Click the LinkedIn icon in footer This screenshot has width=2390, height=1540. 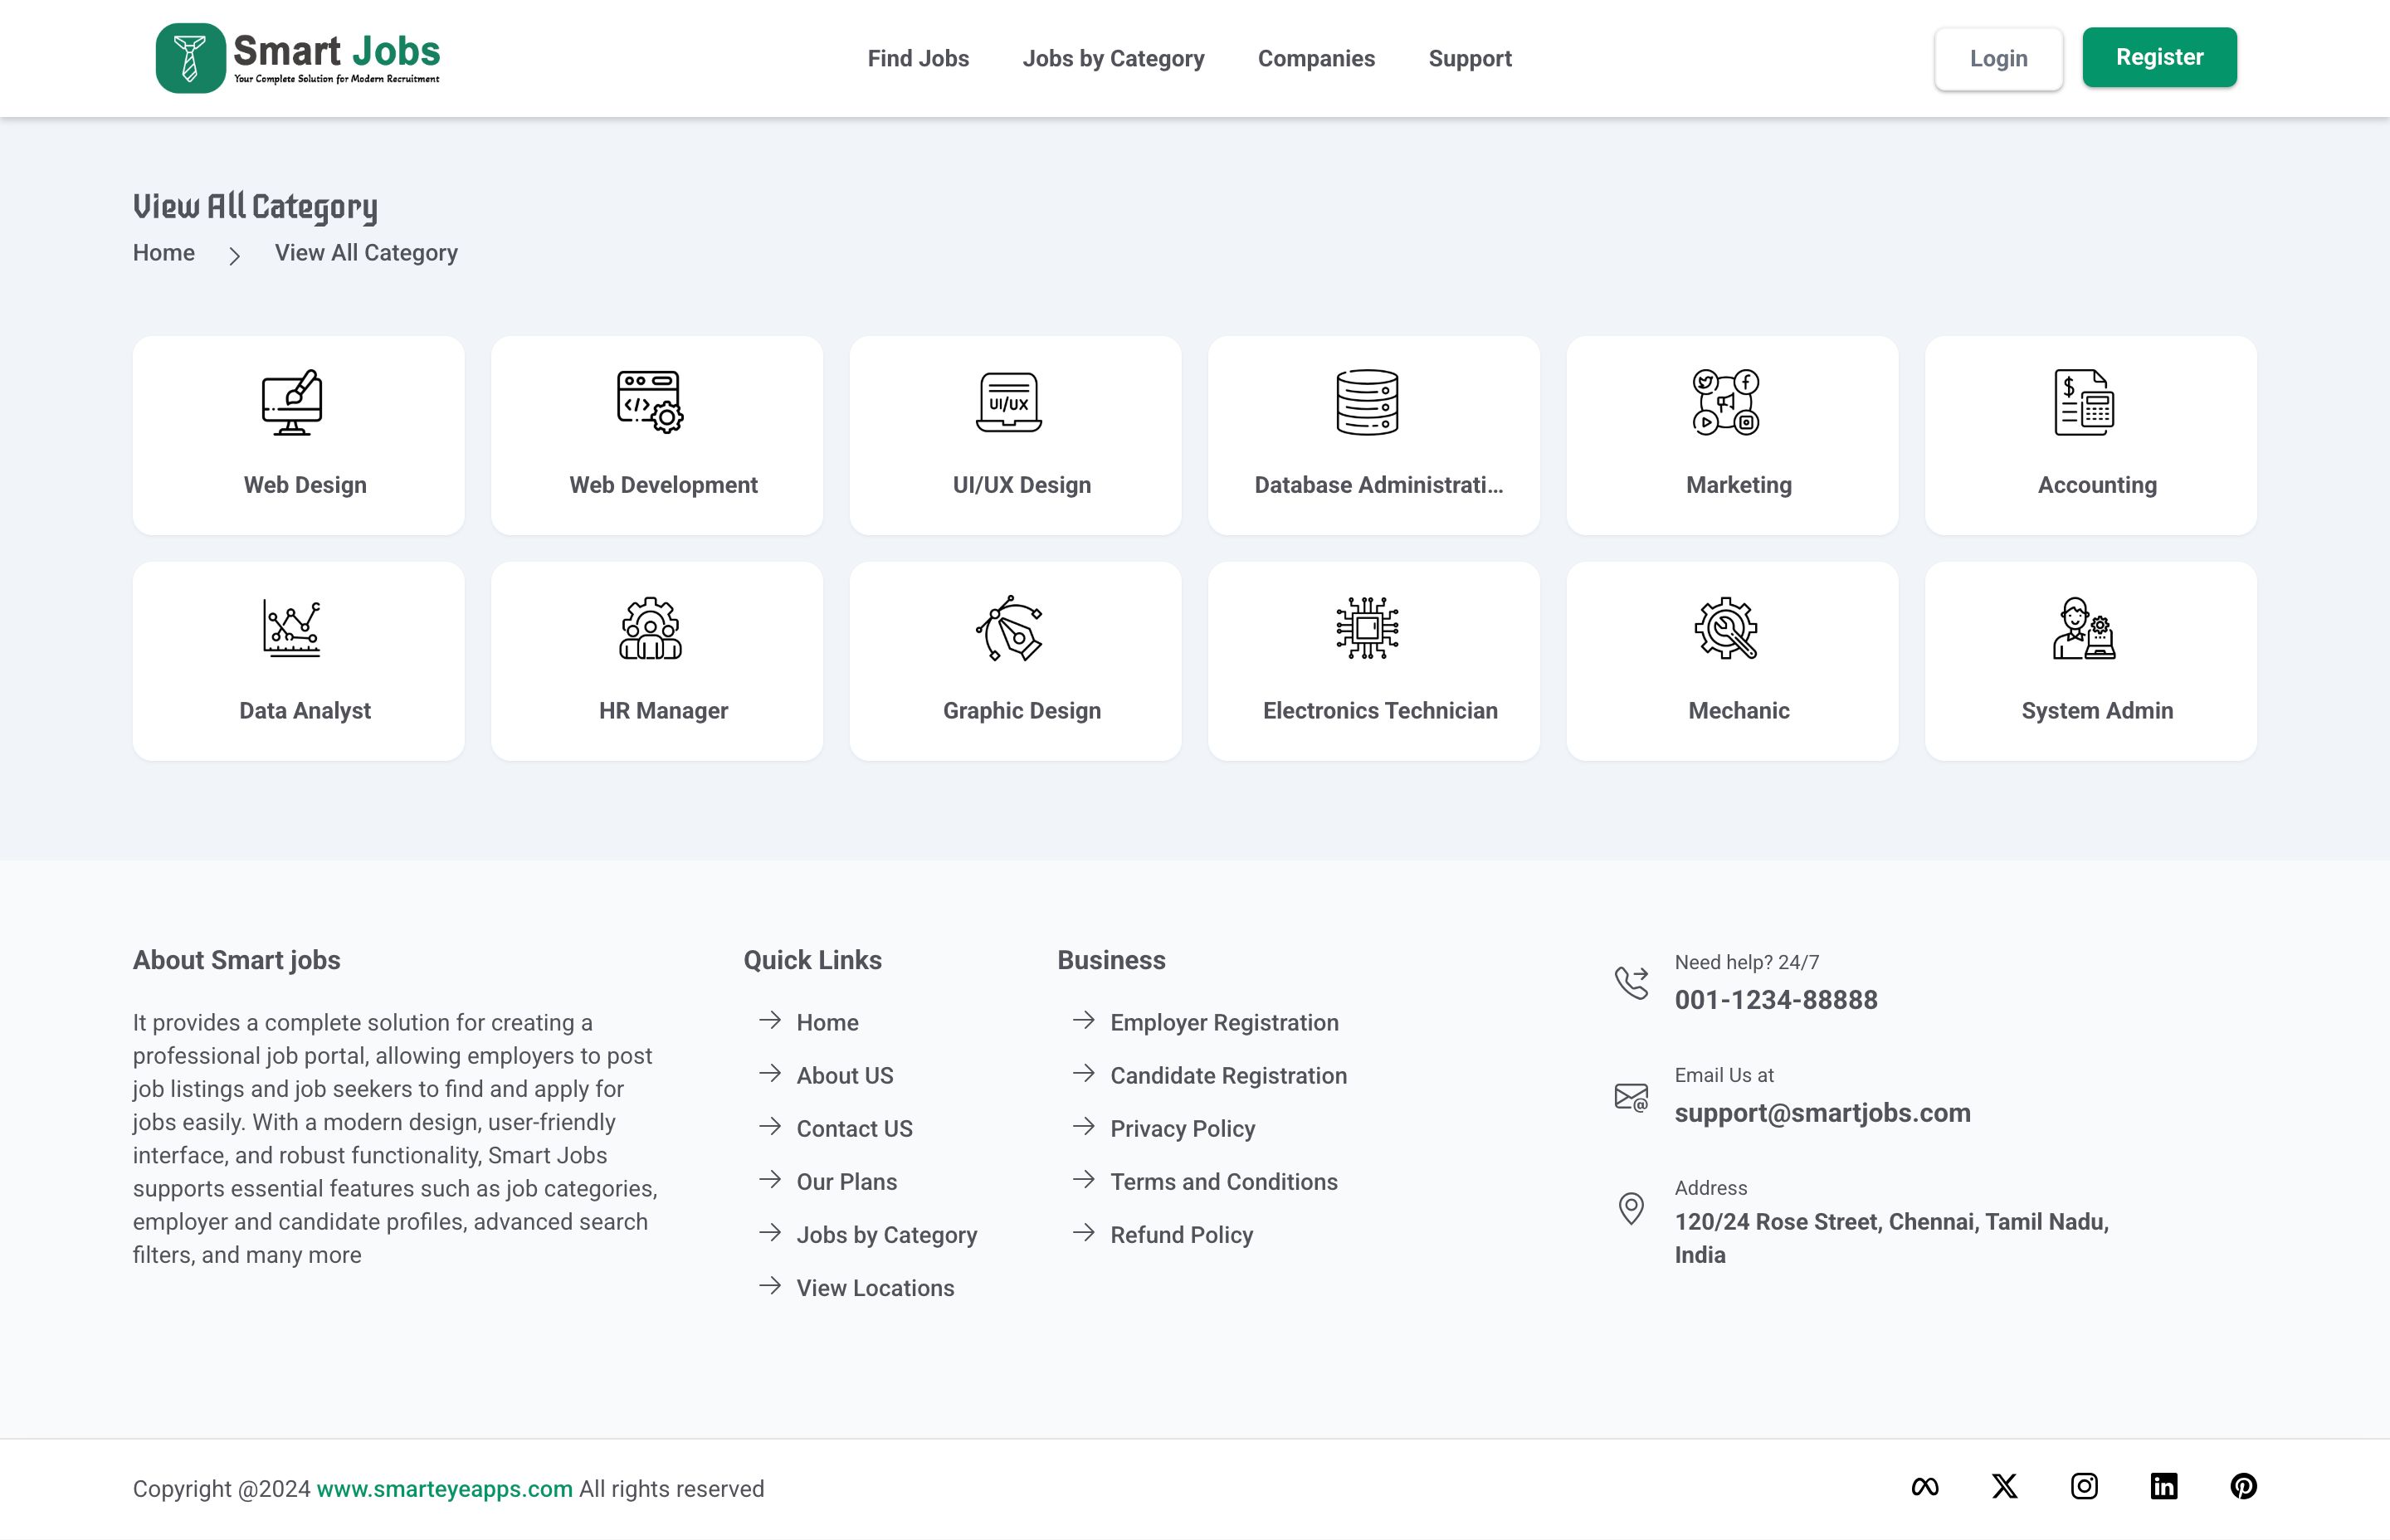coord(2164,1486)
